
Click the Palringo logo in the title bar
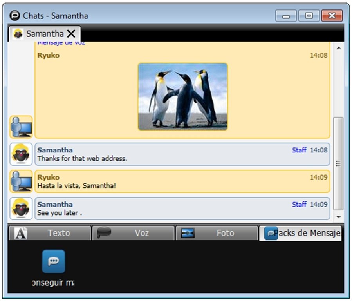pyautogui.click(x=15, y=16)
